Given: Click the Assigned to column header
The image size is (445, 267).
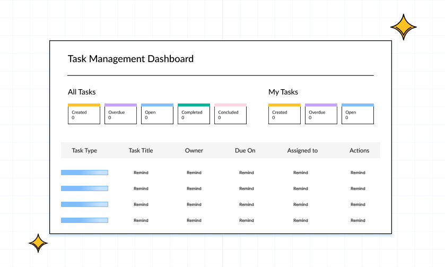Looking at the screenshot, I should (x=302, y=151).
